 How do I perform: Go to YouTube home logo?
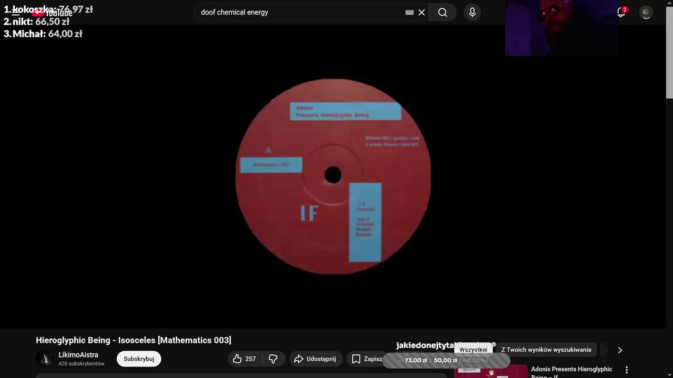click(x=52, y=13)
